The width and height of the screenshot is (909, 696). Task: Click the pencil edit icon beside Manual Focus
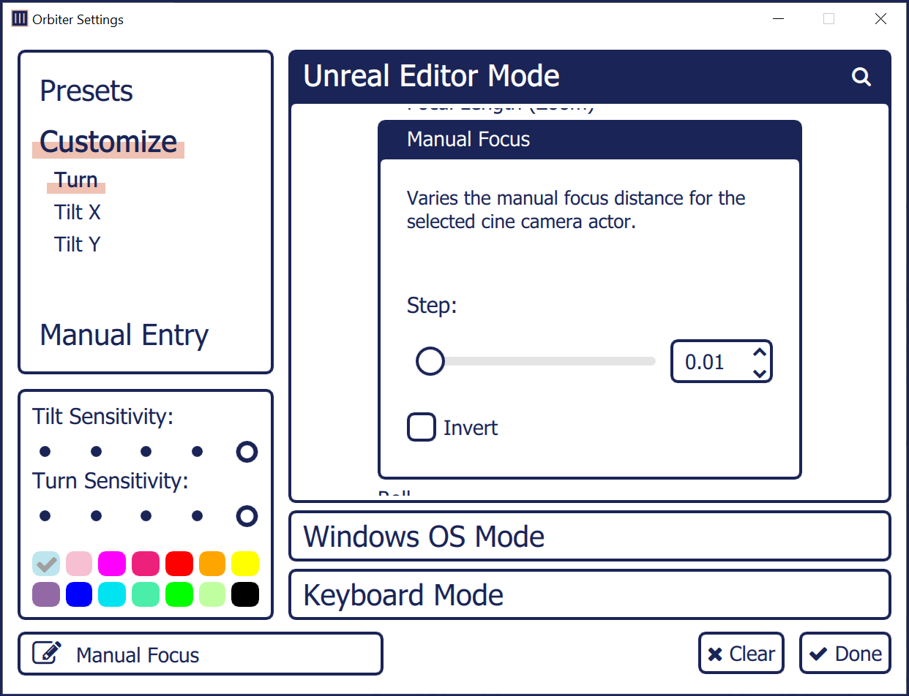point(47,653)
